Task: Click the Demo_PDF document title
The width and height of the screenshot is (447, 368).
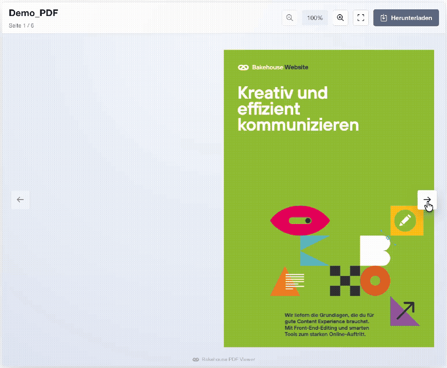Action: coord(33,13)
